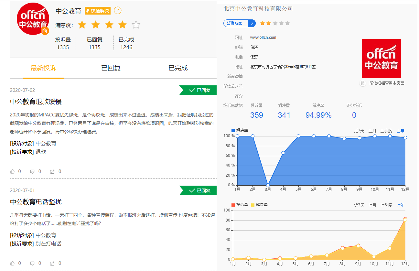Select 上季度 on the 投诉量 chart
419x271 pixels.
386,205
